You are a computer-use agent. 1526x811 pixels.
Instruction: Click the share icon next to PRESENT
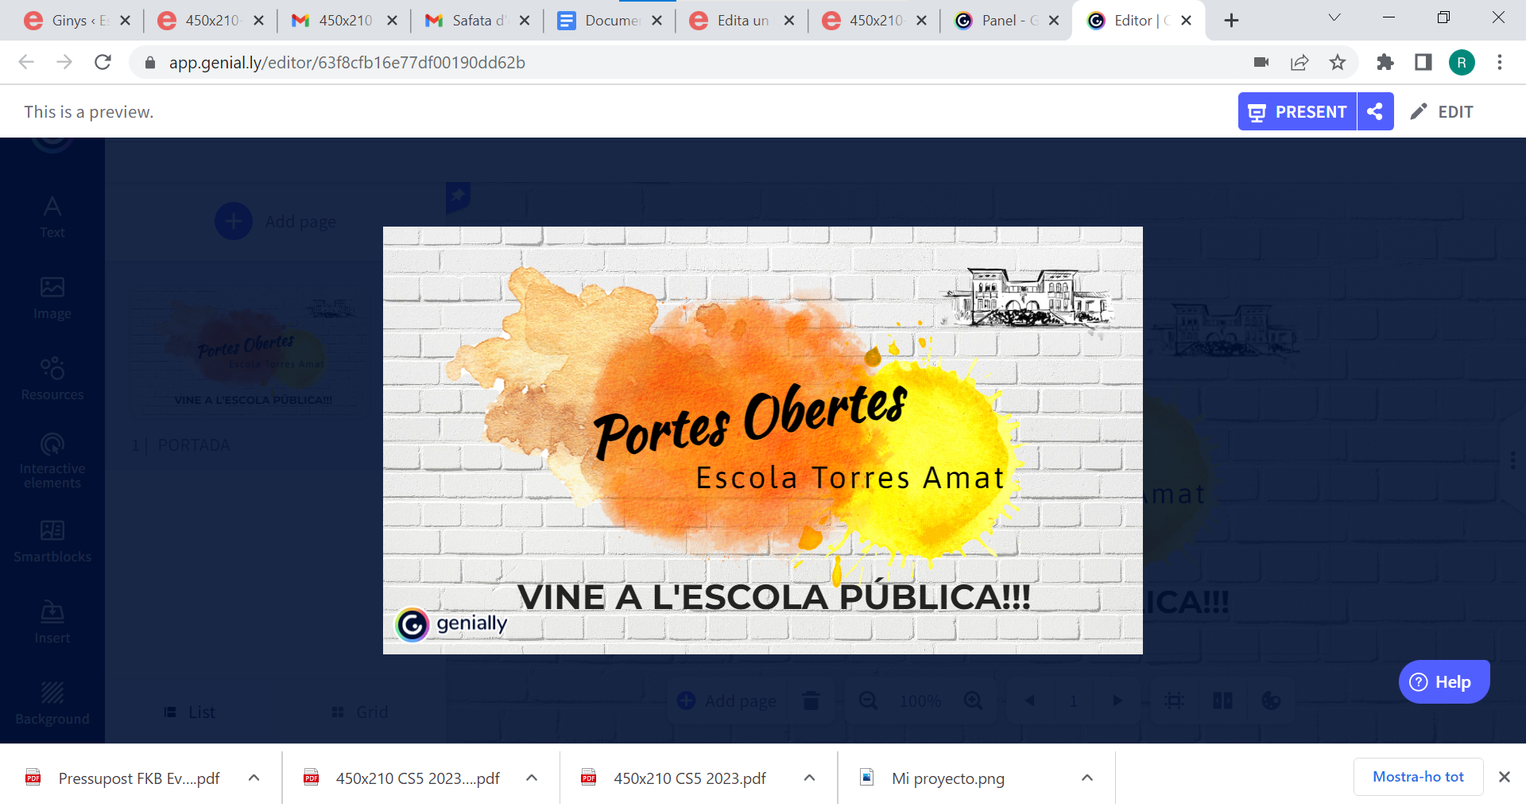[1375, 112]
